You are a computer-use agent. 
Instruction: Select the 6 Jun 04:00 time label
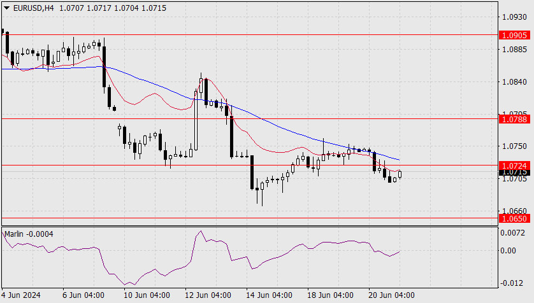83,295
